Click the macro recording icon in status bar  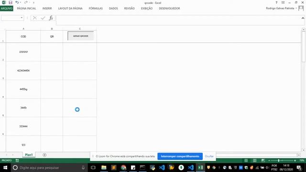coord(17,161)
